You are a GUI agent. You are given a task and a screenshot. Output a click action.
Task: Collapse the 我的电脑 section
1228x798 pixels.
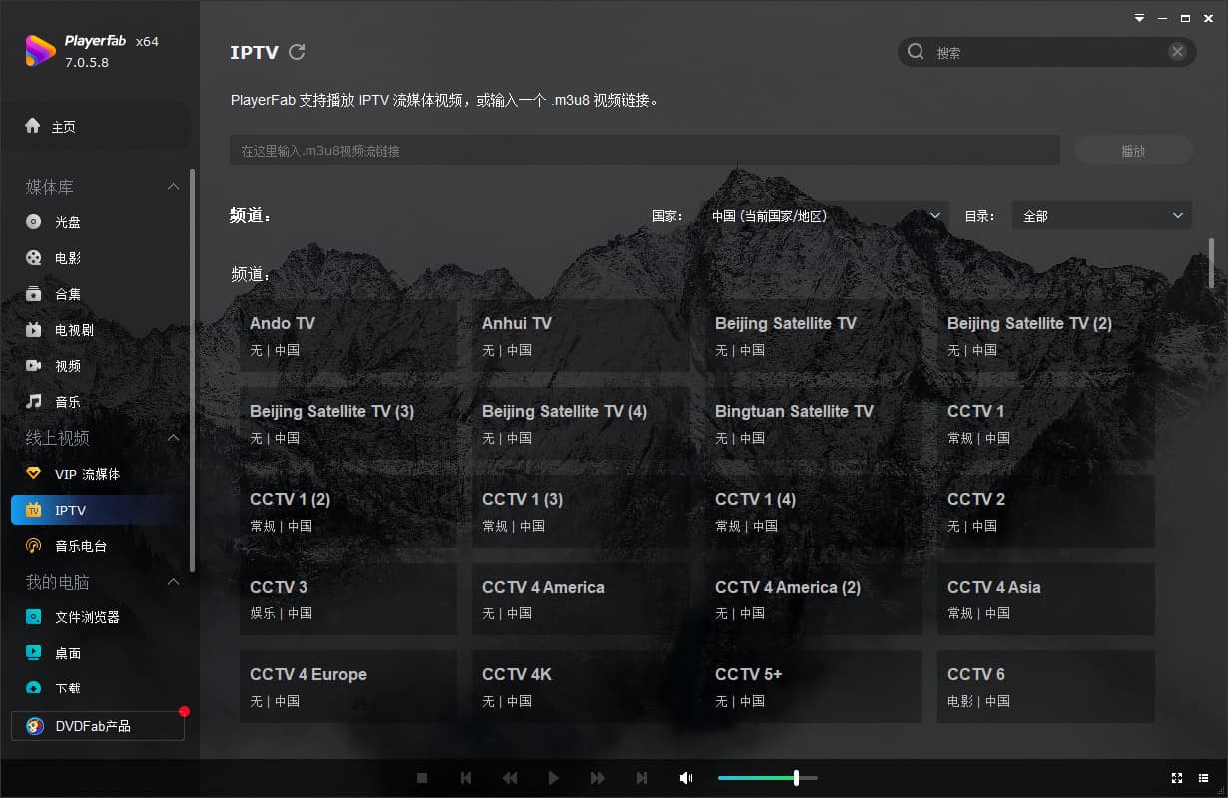pos(173,582)
